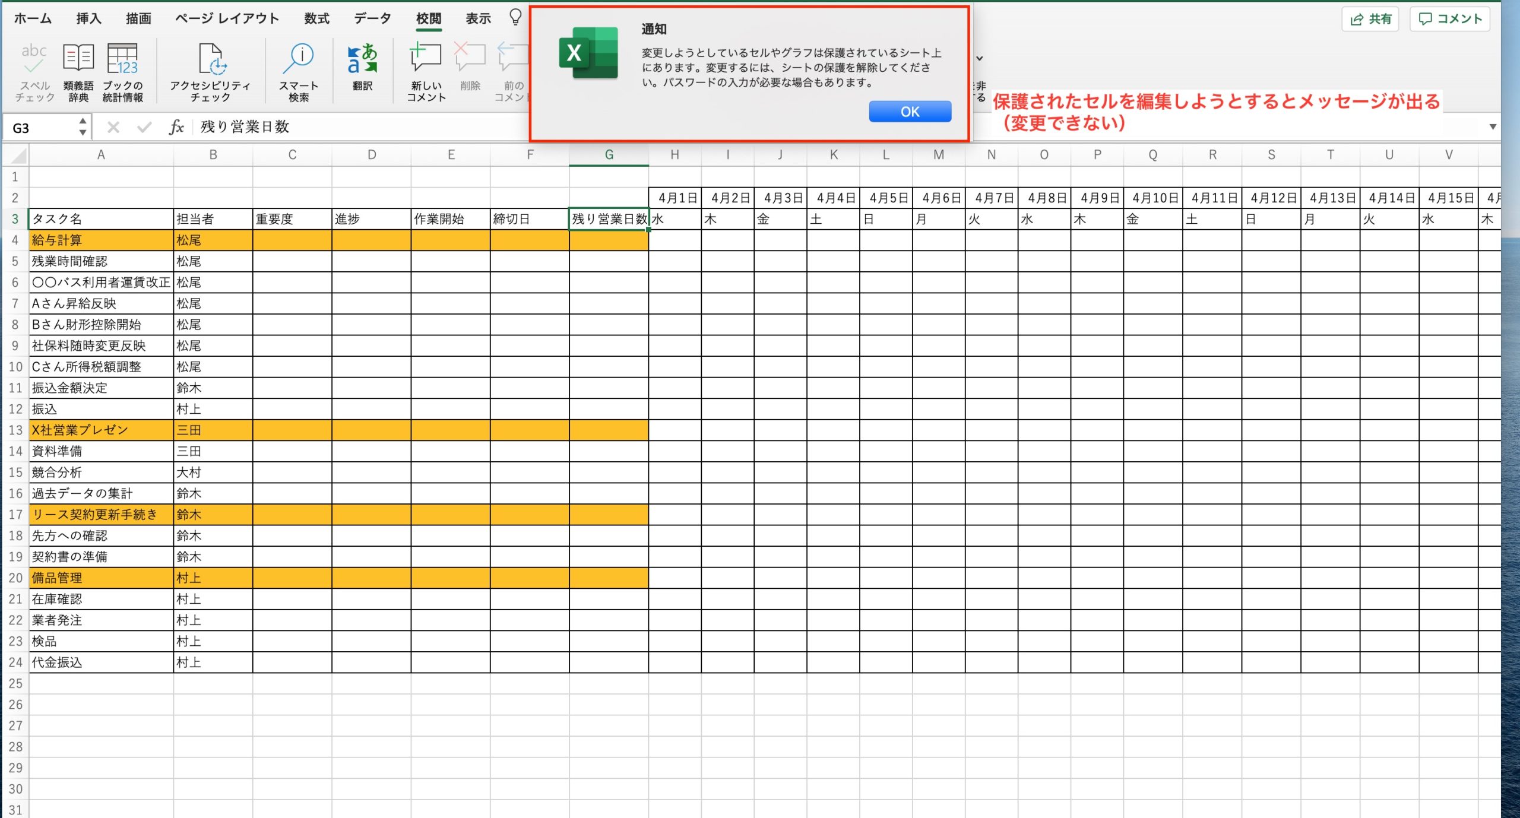Select cell 振込金額決定
1520x818 pixels.
(101, 388)
